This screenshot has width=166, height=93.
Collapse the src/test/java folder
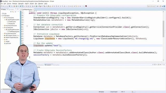[x=3, y=28]
